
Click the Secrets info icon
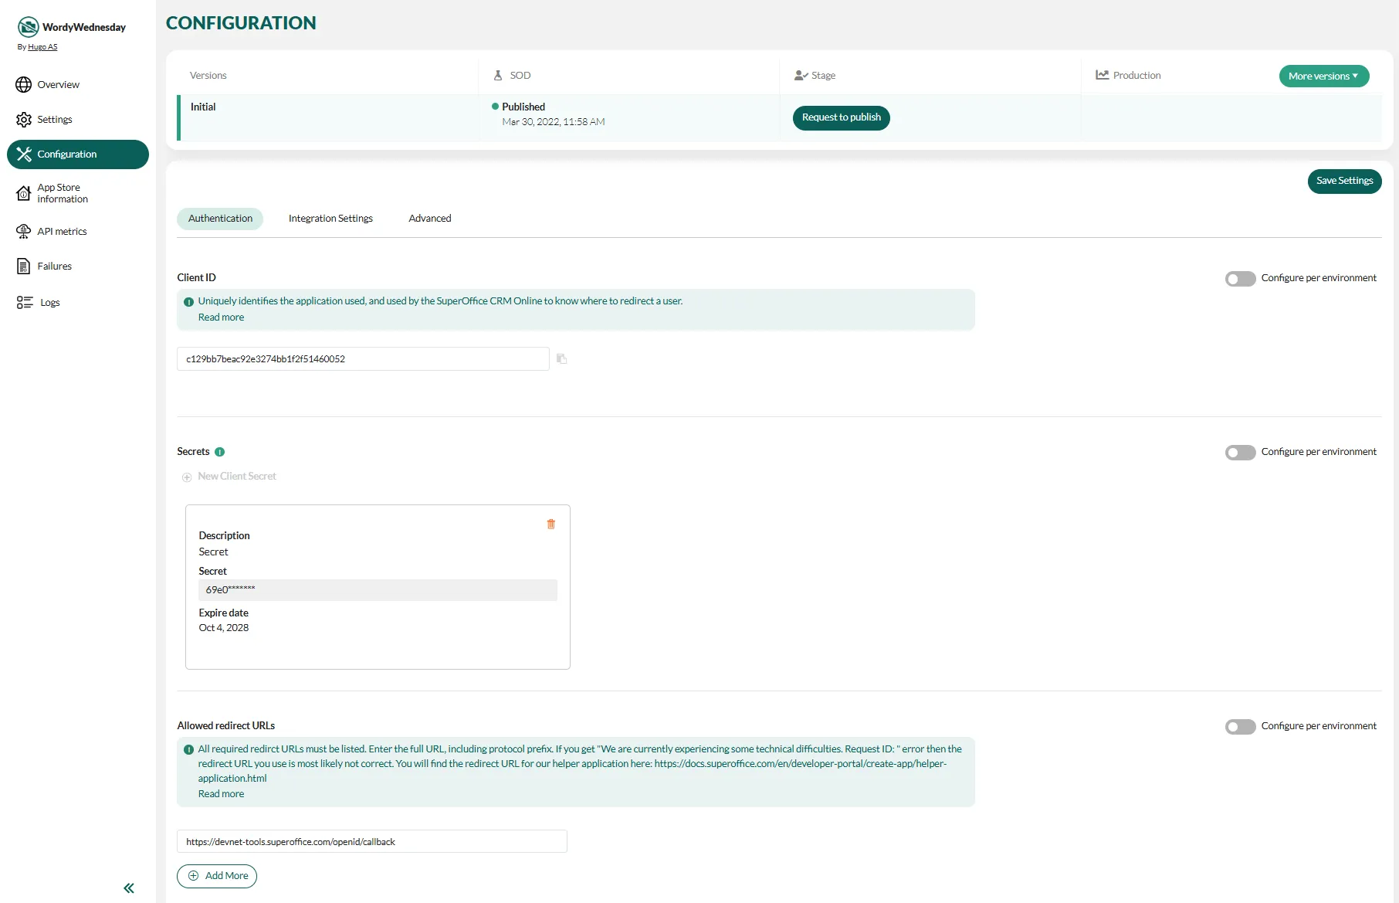[x=220, y=452]
